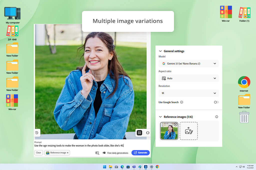Open the Aspect ratio dropdown set to Auto
The width and height of the screenshot is (256, 170).
[x=188, y=78]
